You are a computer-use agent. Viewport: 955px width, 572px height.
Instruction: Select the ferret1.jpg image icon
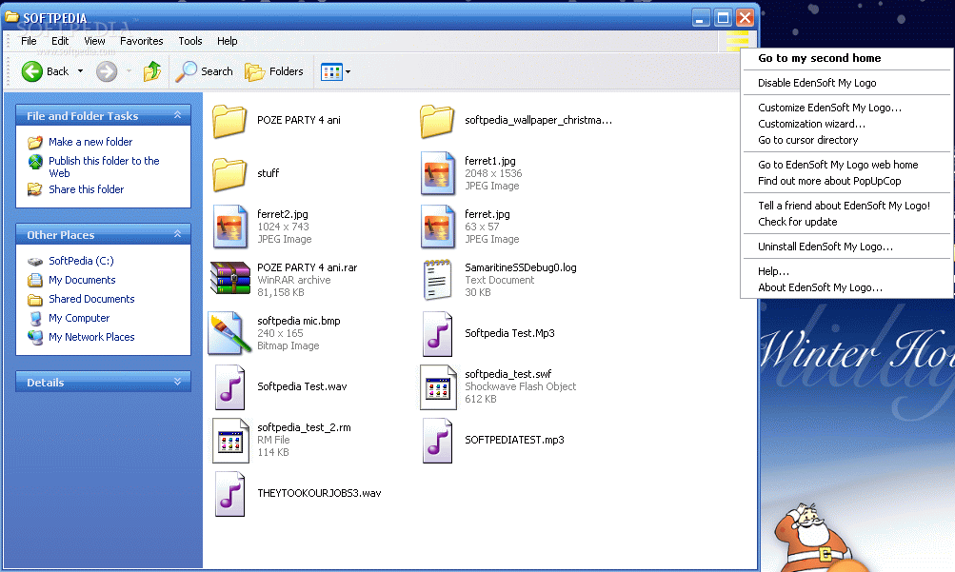(x=437, y=173)
